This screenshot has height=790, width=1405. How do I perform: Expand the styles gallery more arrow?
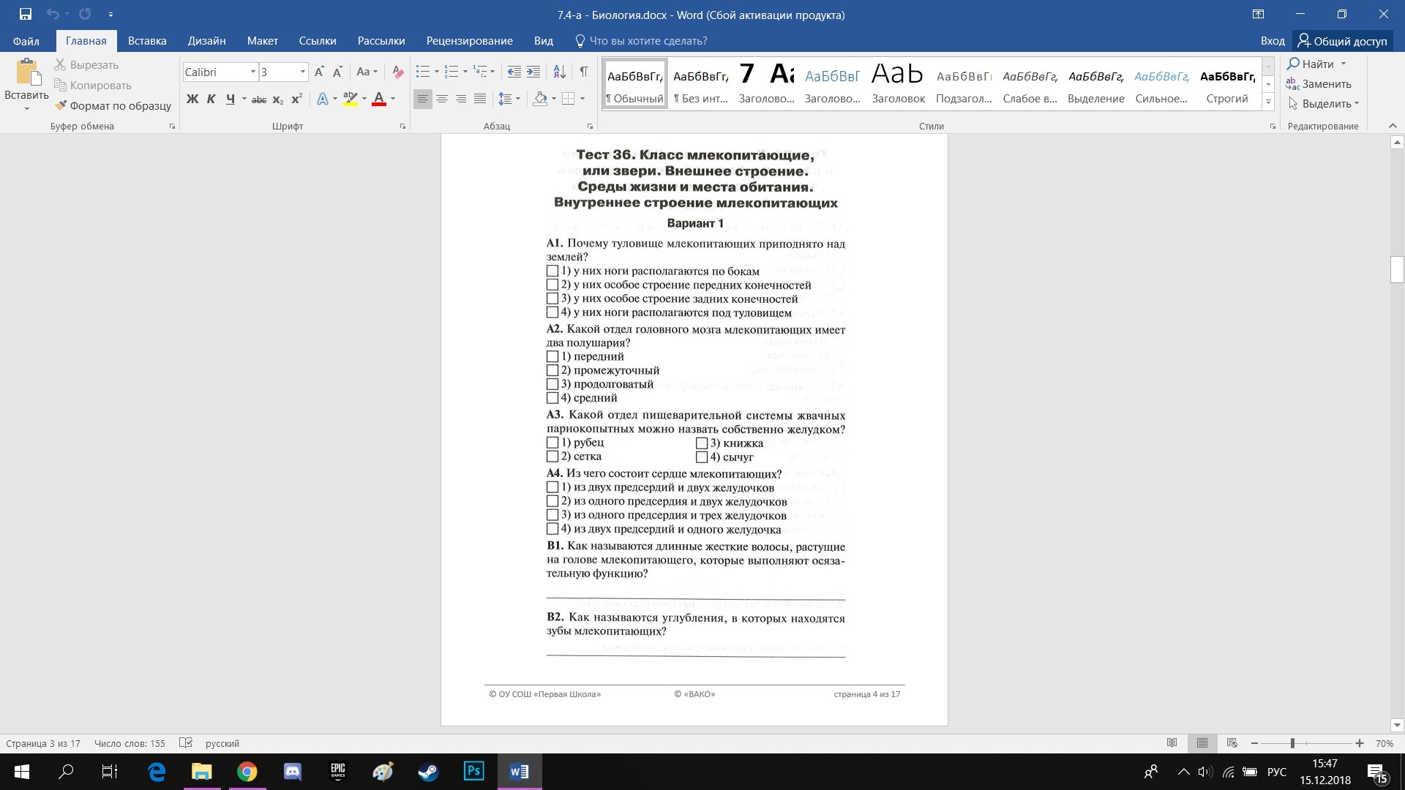point(1268,102)
